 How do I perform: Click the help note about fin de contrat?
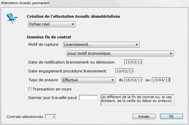click(138, 100)
